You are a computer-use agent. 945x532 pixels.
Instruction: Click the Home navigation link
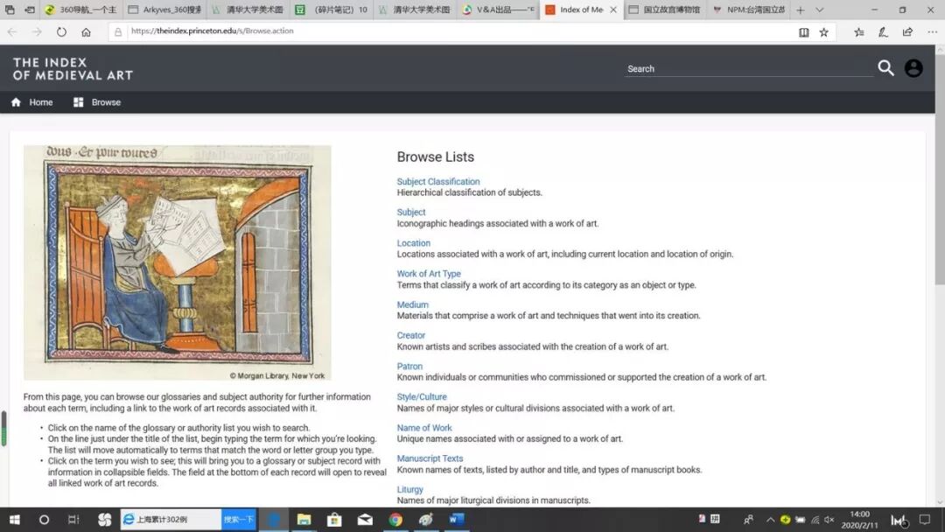[41, 102]
